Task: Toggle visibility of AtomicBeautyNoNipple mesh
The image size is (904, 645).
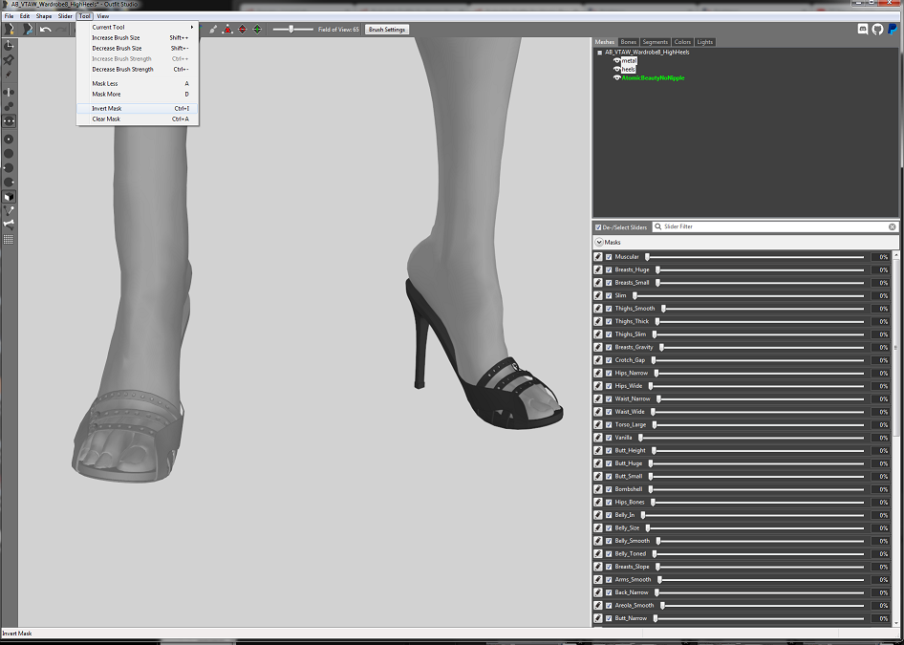Action: pyautogui.click(x=617, y=77)
